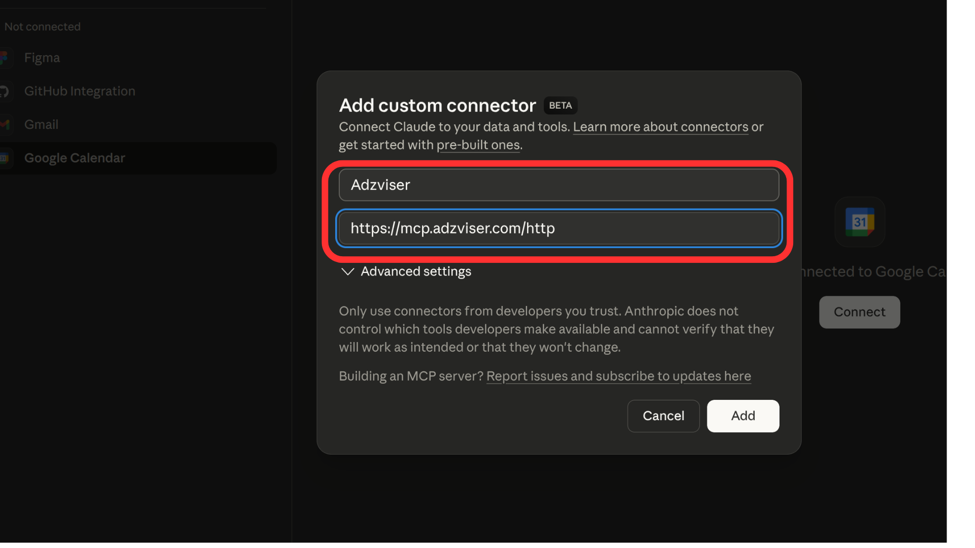Open the Google Calendar sidebar icon

point(4,158)
